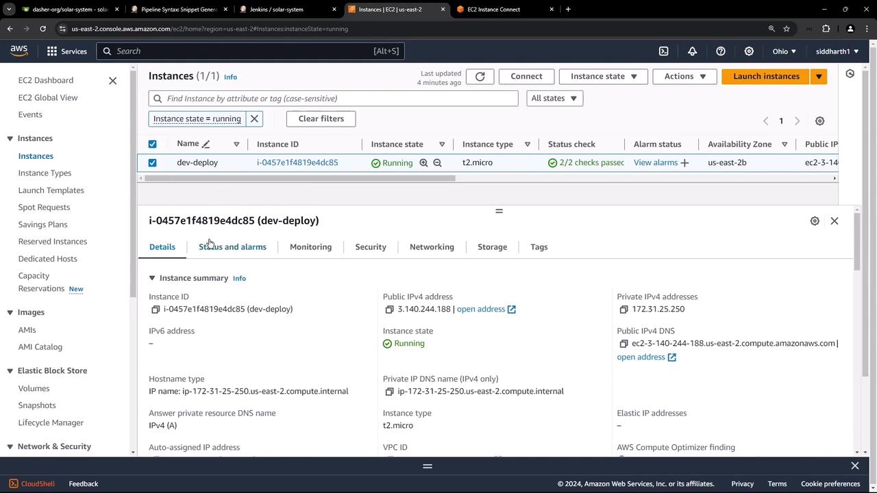Open address link beside public IPv4
Viewport: 877px width, 493px height.
pyautogui.click(x=486, y=309)
